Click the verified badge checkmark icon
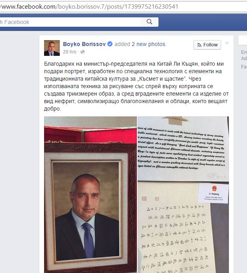 point(110,44)
